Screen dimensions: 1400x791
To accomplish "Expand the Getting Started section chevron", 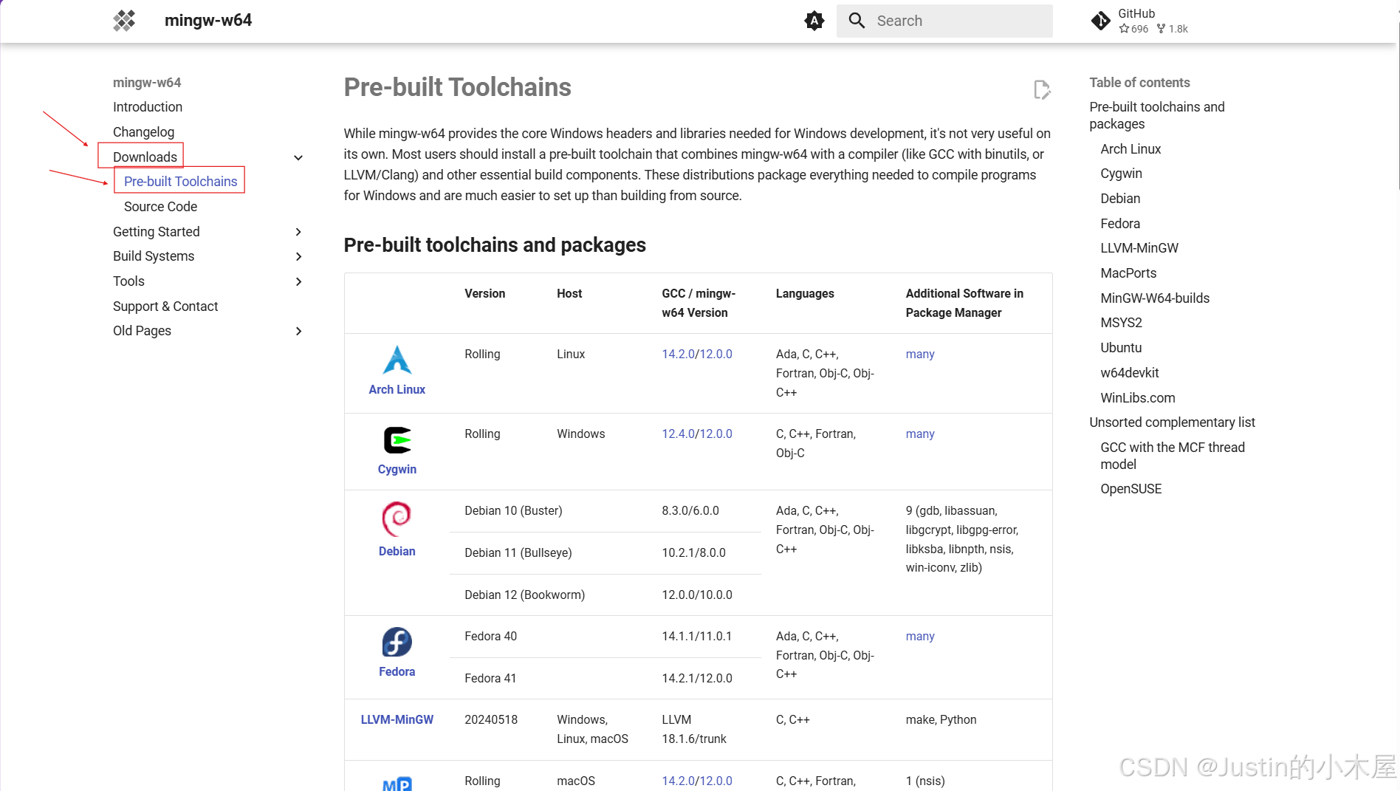I will click(x=298, y=232).
